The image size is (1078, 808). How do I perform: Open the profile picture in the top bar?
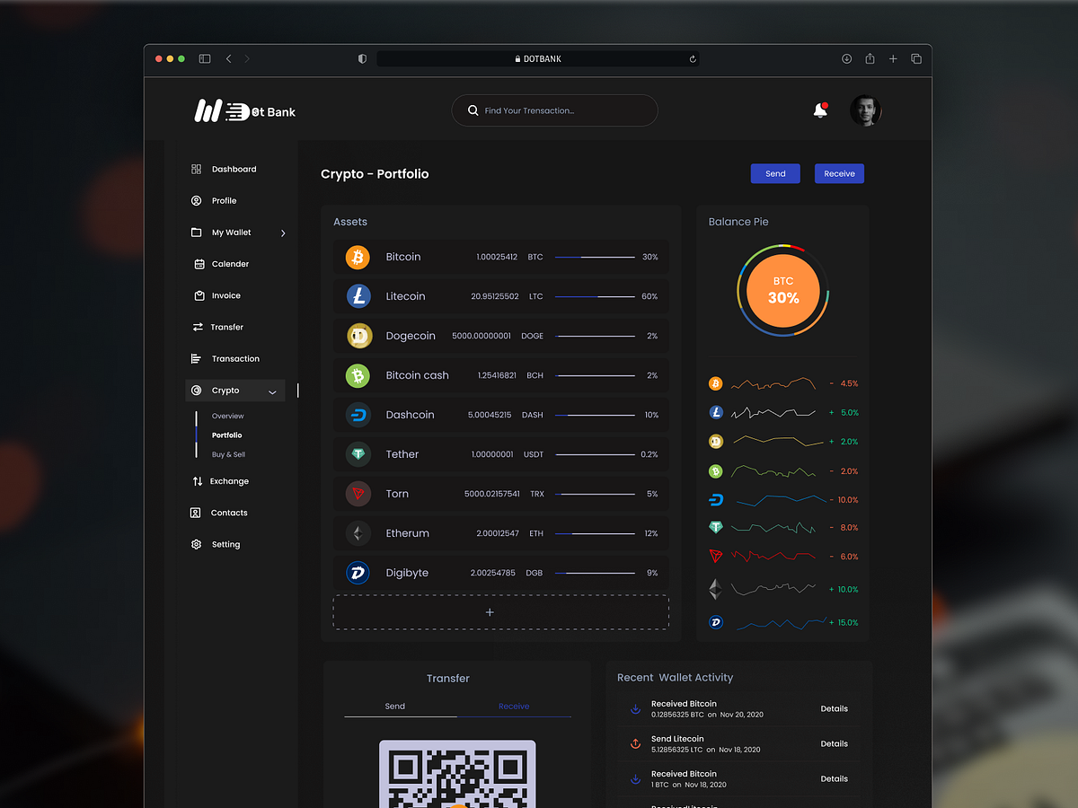click(x=865, y=110)
